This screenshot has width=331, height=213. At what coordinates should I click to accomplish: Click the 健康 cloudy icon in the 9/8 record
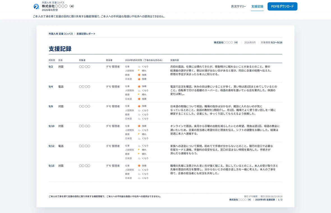[139, 114]
